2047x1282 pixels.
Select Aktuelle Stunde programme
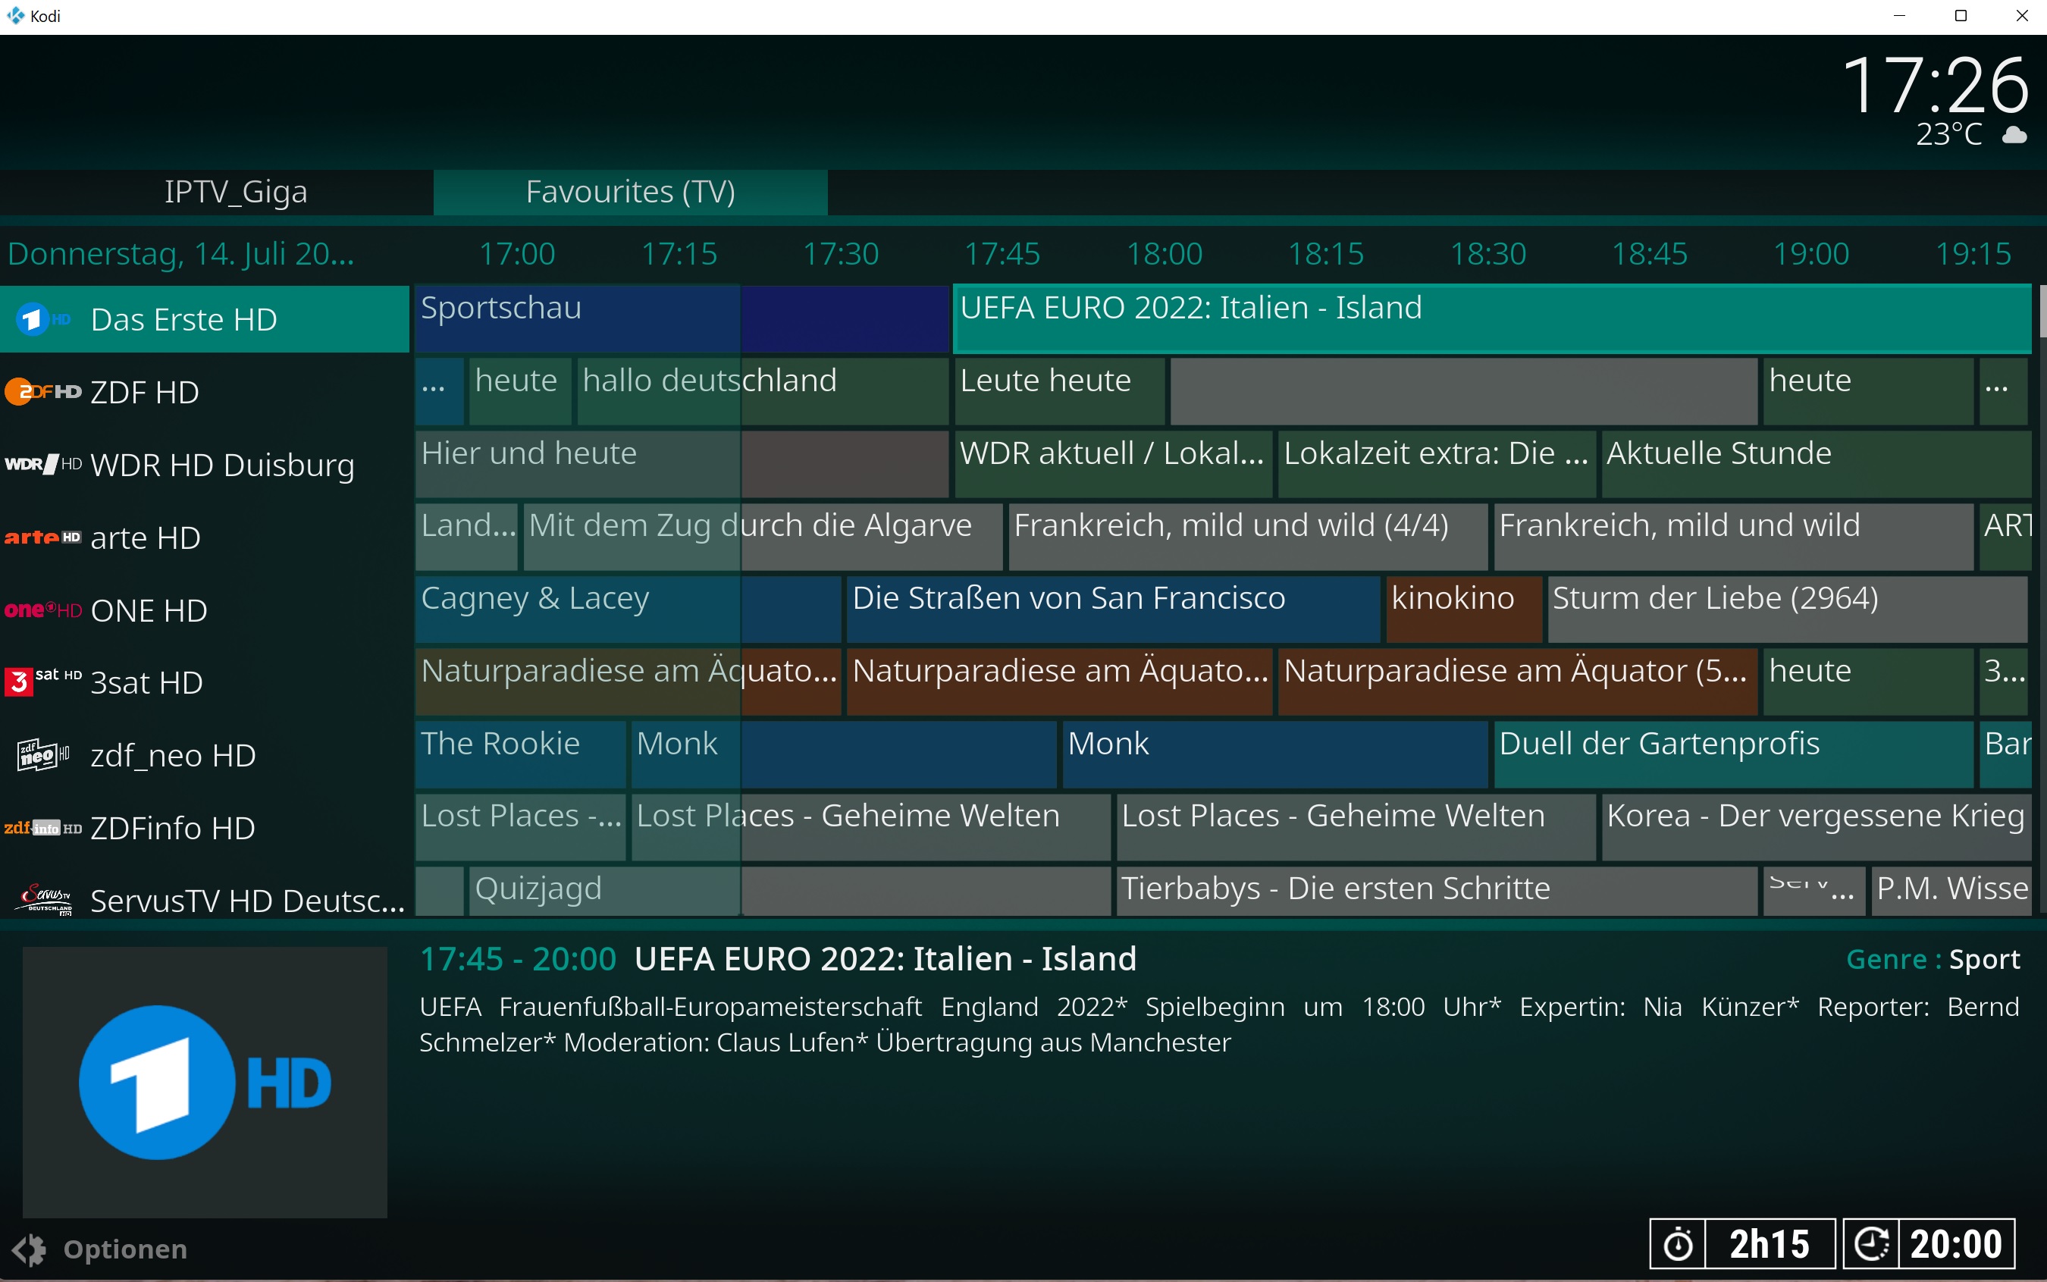coord(1816,464)
